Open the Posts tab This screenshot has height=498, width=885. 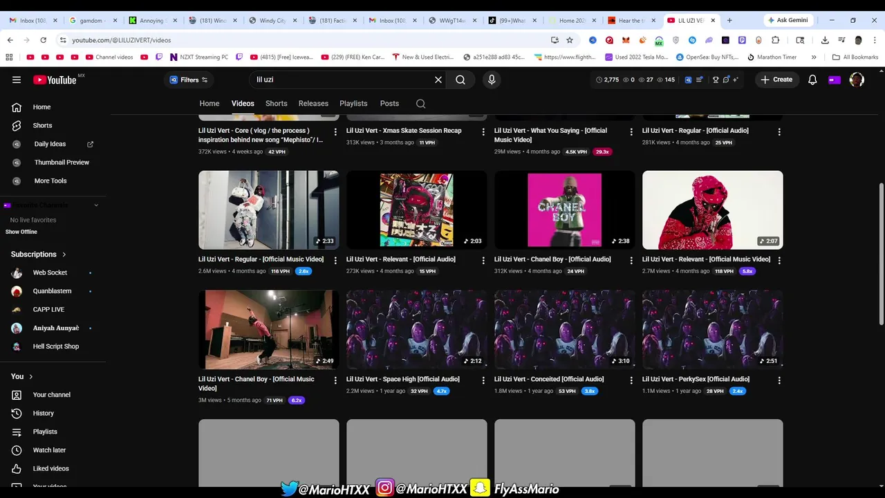(389, 104)
